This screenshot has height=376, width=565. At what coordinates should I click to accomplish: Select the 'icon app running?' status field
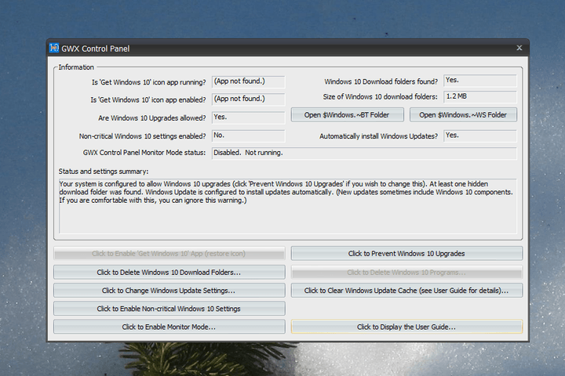(x=248, y=81)
